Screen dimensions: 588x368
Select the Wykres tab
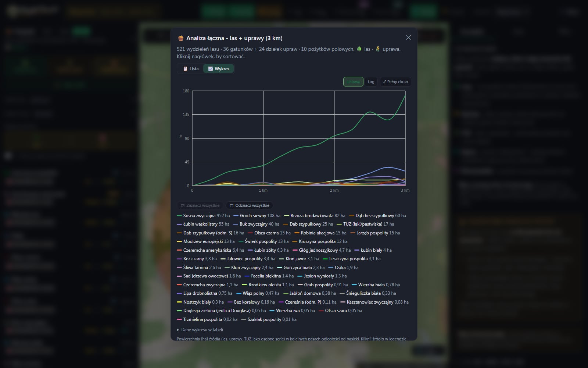point(219,69)
